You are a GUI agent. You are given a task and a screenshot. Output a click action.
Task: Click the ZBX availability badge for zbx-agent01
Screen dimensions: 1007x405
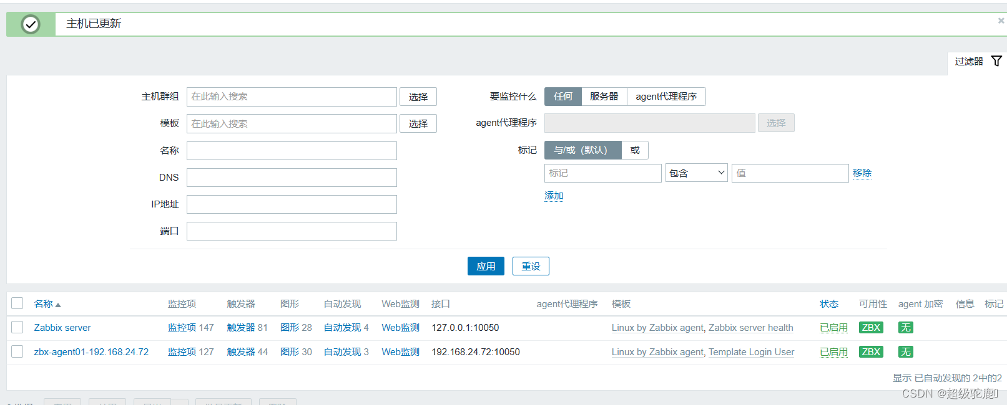(x=871, y=351)
